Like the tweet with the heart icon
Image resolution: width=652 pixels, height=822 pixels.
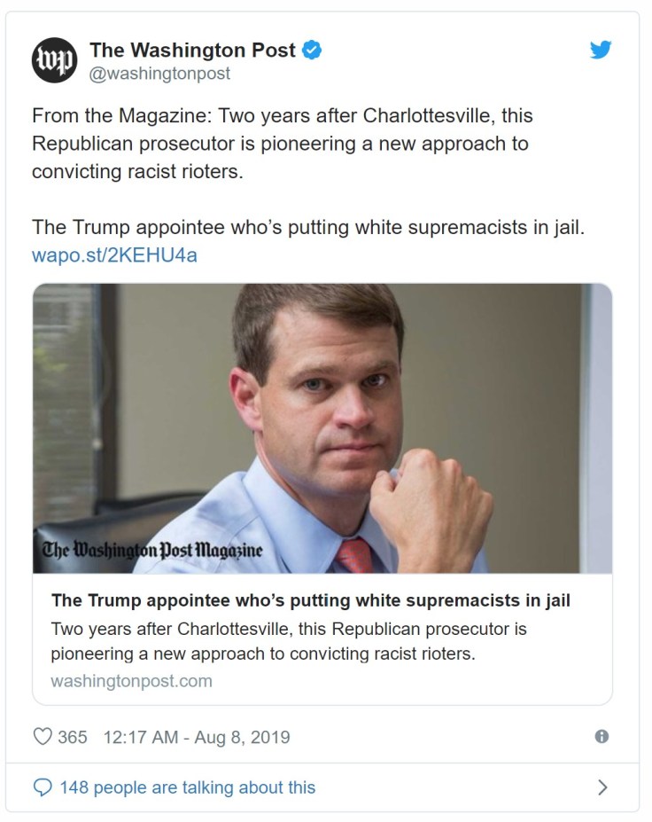tap(42, 737)
